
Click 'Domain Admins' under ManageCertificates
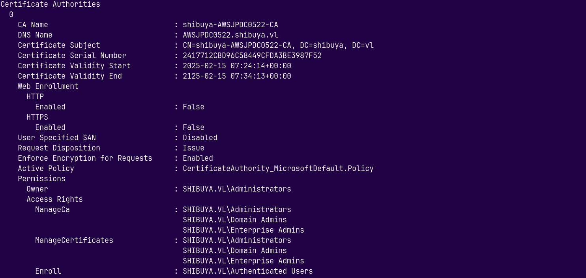[234, 251]
